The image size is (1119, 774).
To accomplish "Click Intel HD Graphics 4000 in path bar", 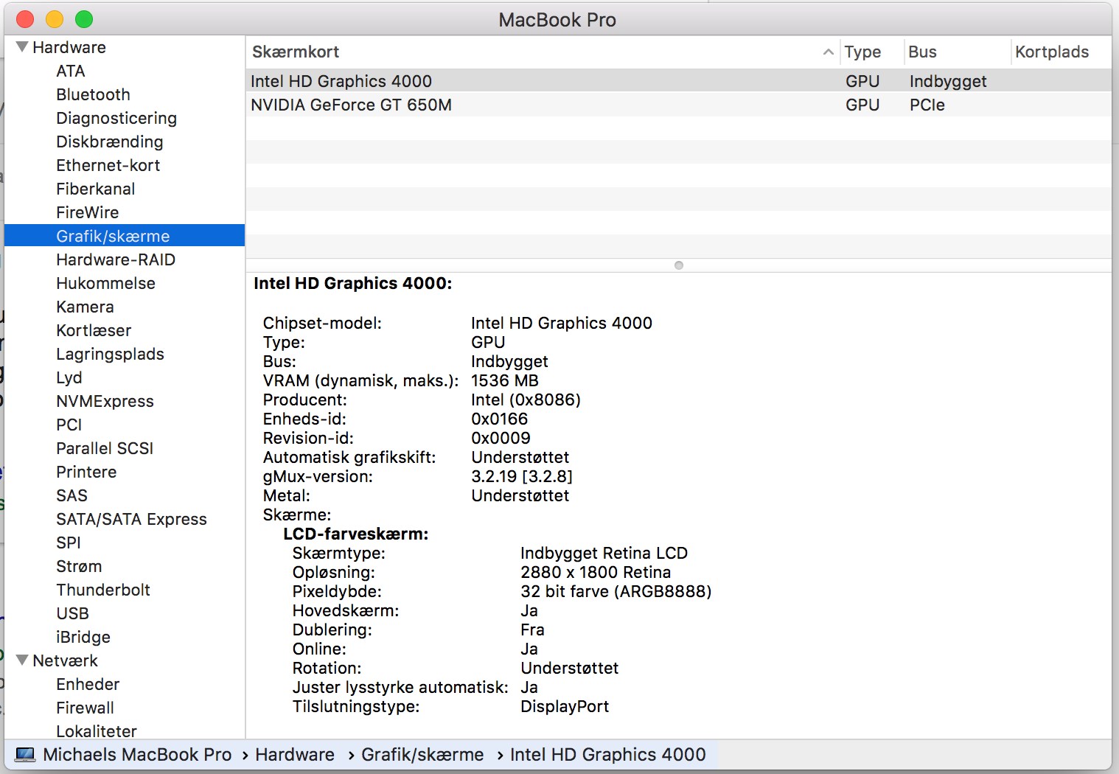I will pyautogui.click(x=608, y=754).
